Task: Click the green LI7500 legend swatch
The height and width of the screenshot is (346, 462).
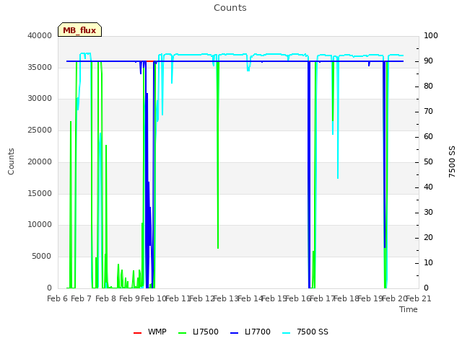Action: click(x=183, y=333)
